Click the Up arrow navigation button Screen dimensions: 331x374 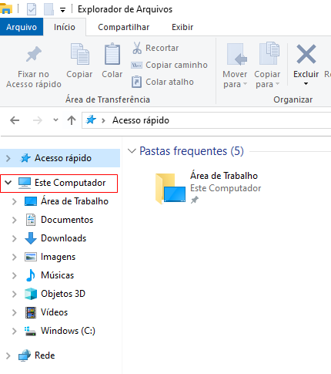coord(72,120)
